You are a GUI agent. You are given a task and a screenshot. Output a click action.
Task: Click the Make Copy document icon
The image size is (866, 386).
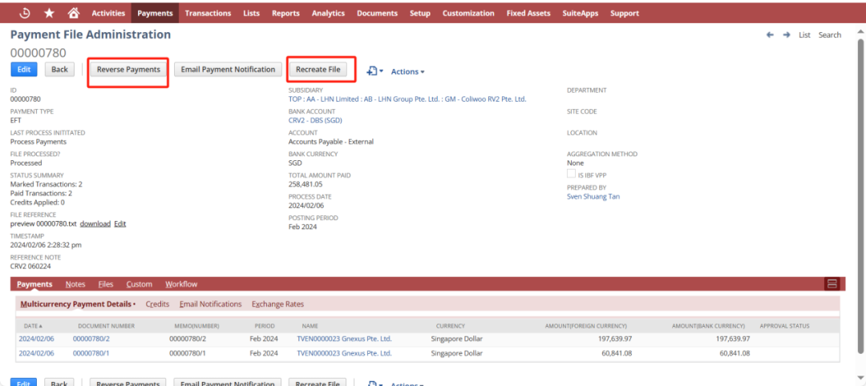372,71
